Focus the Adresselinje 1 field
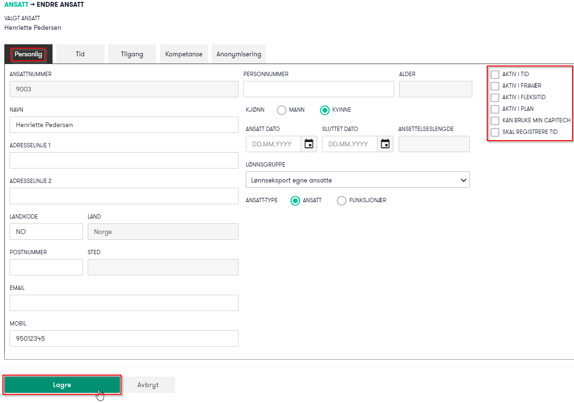The width and height of the screenshot is (574, 403). [124, 160]
